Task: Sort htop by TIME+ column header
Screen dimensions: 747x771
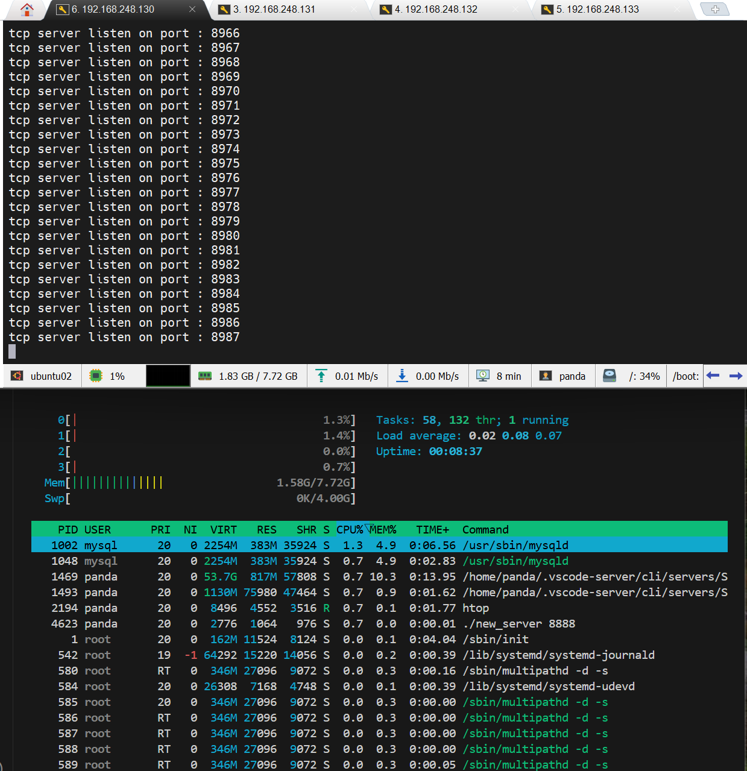Action: click(x=432, y=530)
